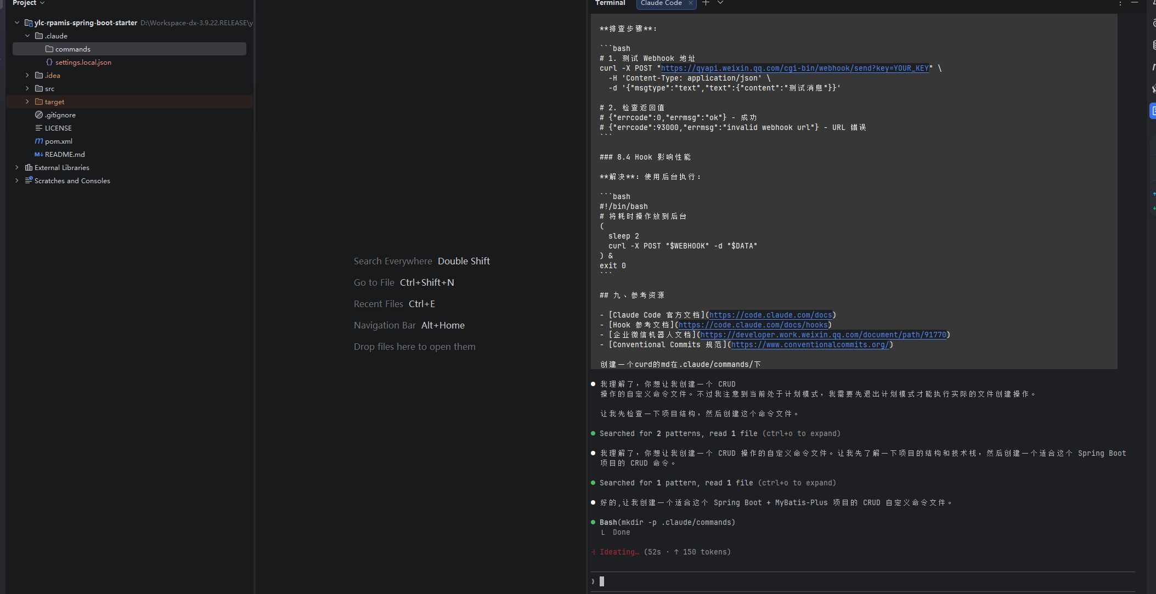Open the conventionalcommits.org link
This screenshot has width=1156, height=594.
[810, 344]
